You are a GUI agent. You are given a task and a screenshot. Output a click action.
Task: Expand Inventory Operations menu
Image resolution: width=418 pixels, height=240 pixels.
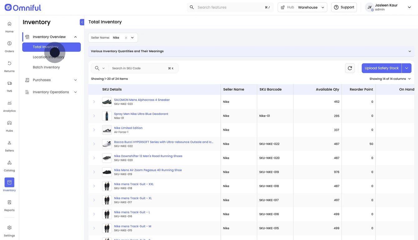(x=52, y=92)
